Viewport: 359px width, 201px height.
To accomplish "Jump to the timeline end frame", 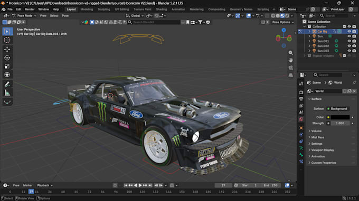I will 150,185.
